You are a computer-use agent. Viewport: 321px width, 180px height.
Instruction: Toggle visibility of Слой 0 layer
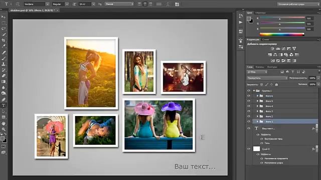click(x=249, y=149)
